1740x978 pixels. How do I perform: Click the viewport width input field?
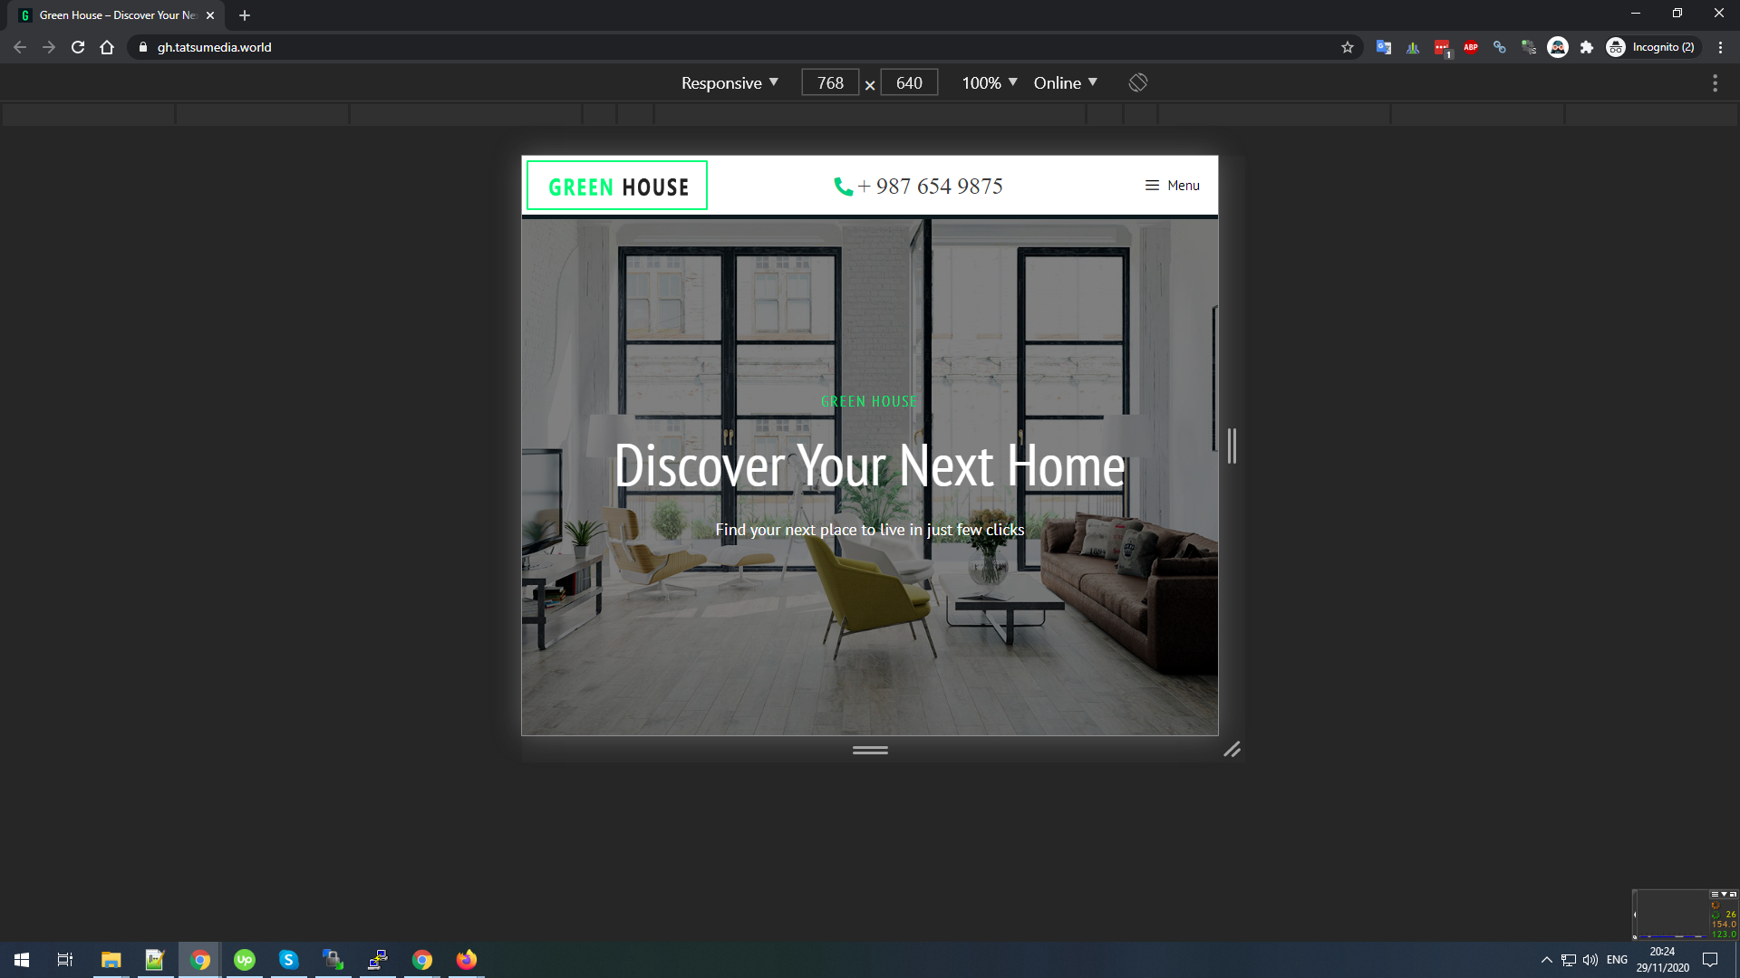pos(829,82)
